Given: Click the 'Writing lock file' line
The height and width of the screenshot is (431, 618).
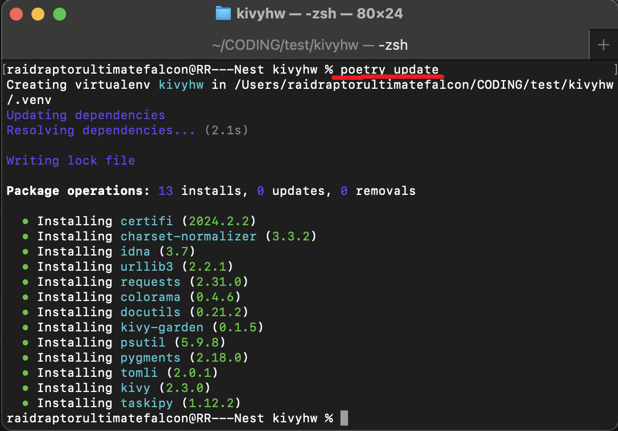Looking at the screenshot, I should (x=71, y=161).
